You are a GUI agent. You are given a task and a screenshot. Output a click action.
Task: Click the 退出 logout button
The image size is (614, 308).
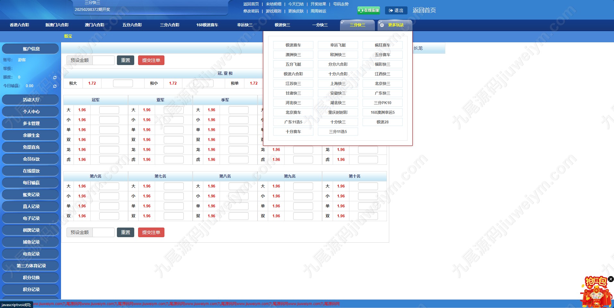[396, 11]
